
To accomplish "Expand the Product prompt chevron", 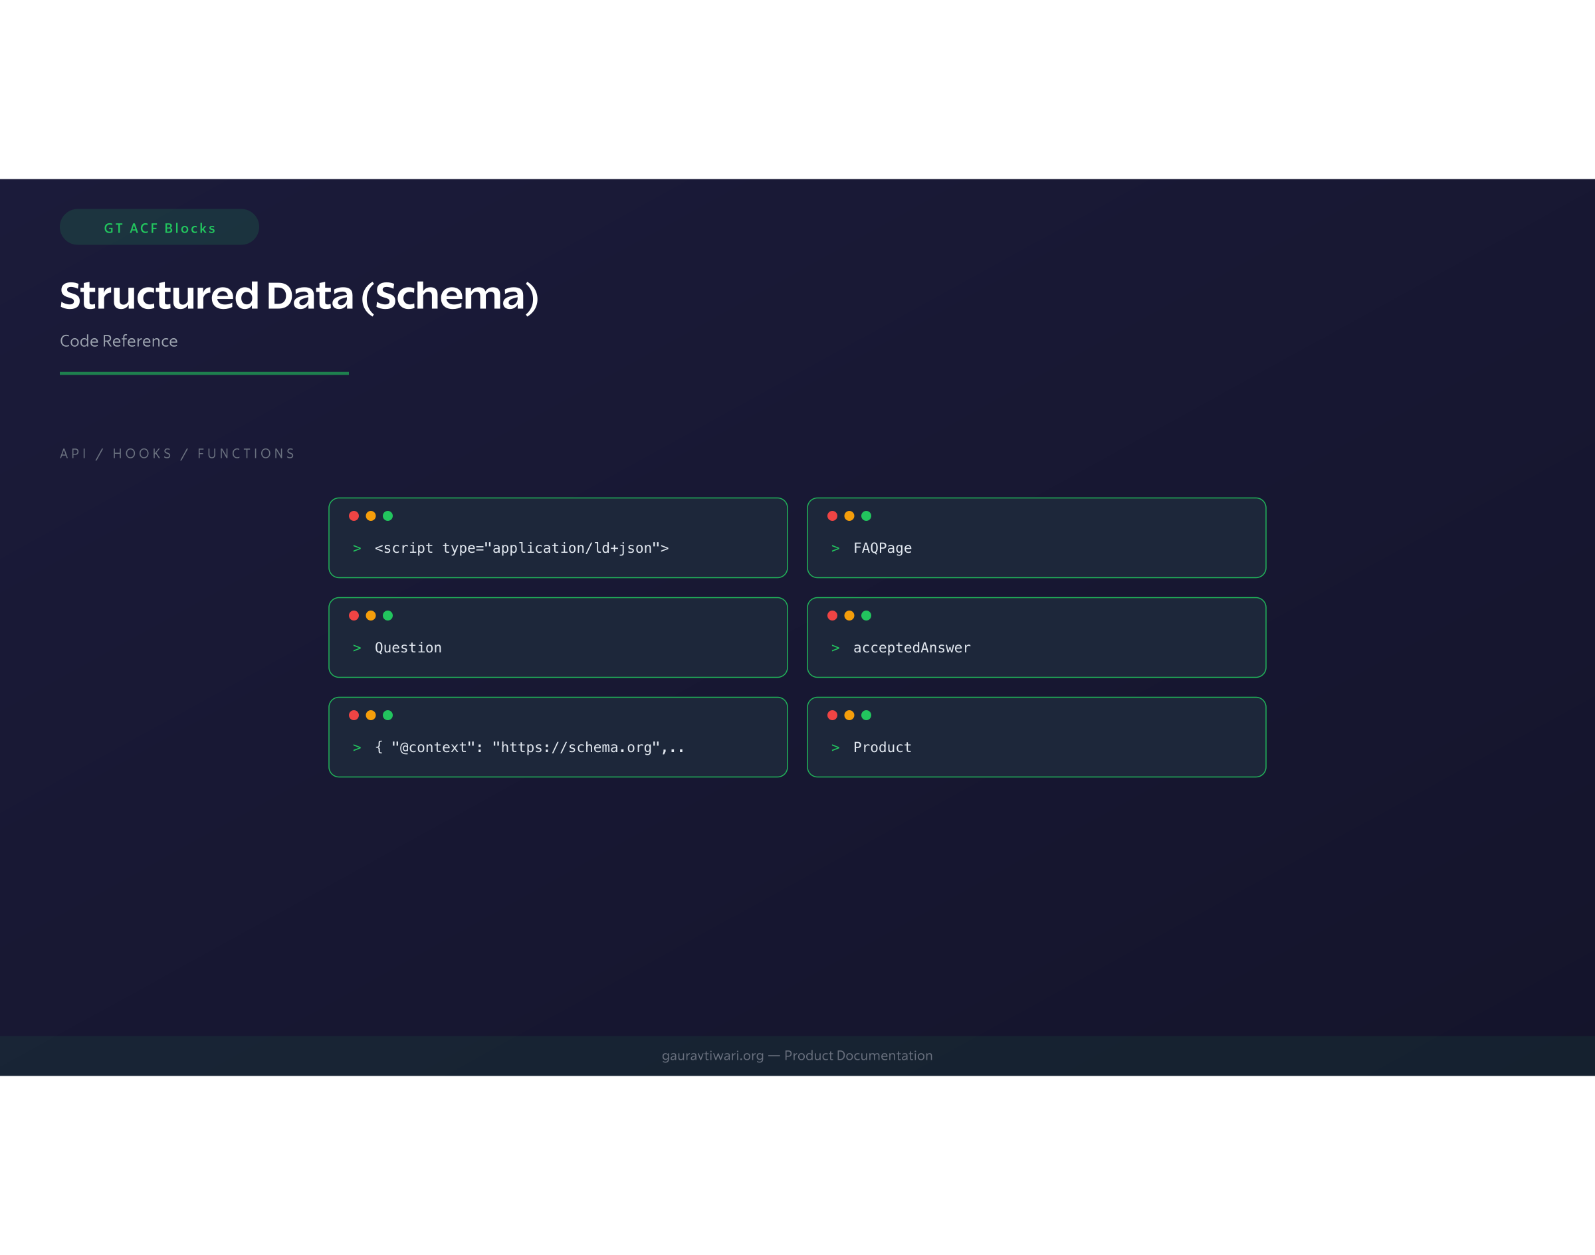I will pos(835,747).
